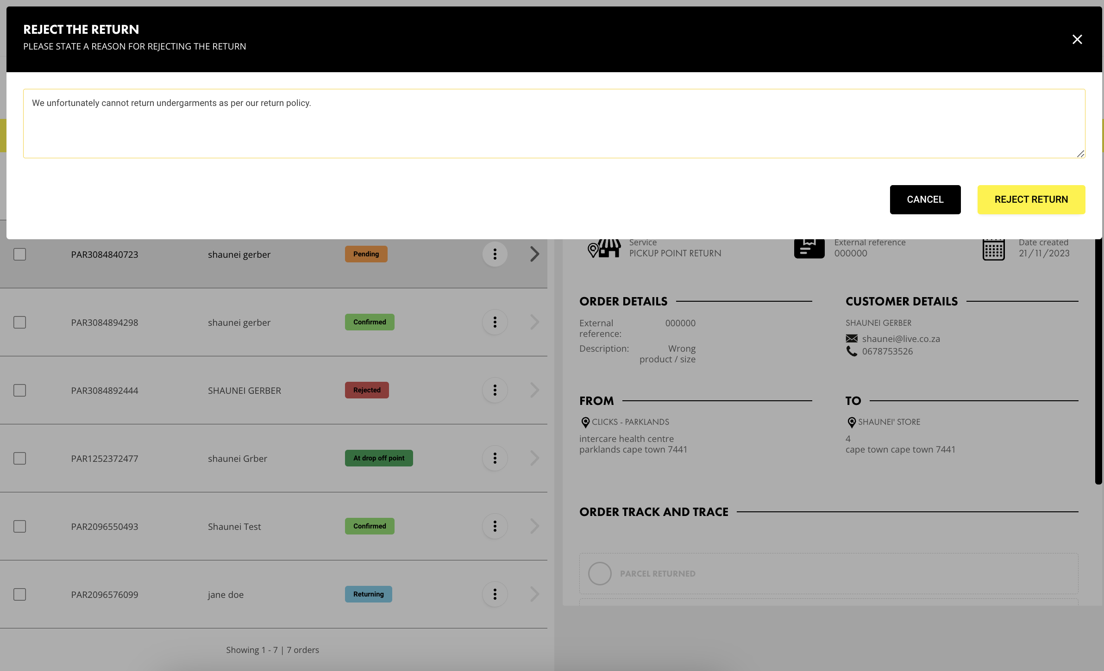Expand order PAR3084840723 with its chevron

pyautogui.click(x=534, y=254)
